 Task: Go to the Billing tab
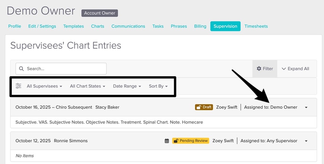tap(200, 26)
